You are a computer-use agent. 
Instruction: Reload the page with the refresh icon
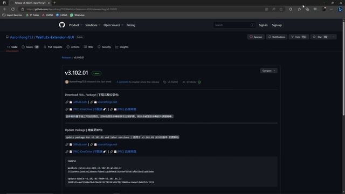(x=13, y=9)
